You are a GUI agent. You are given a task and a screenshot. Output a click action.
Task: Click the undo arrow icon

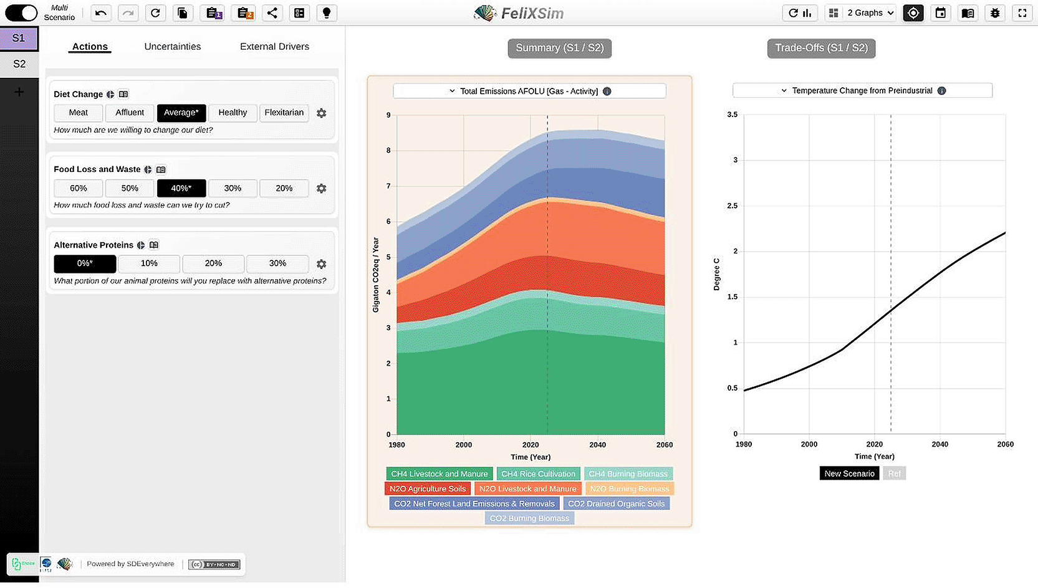(101, 13)
